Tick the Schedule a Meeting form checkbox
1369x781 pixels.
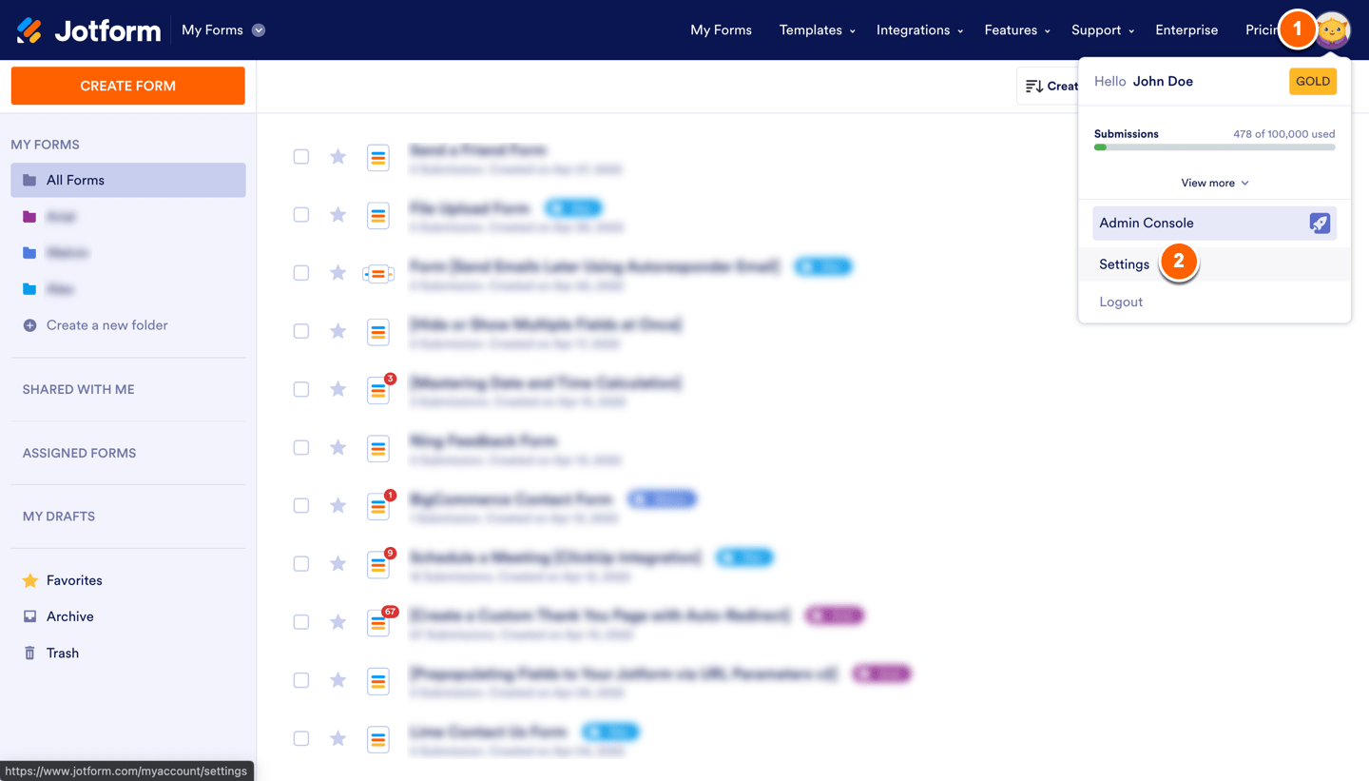[x=301, y=564]
